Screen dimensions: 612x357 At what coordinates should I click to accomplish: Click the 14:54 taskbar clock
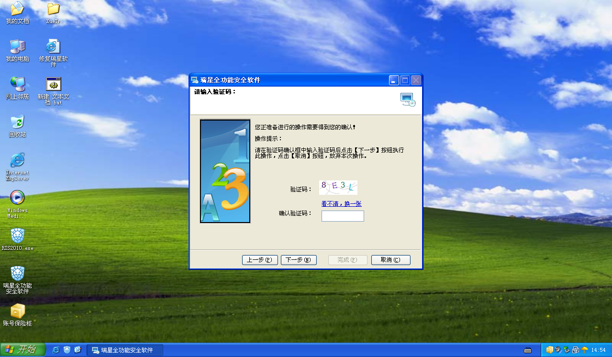(x=599, y=350)
